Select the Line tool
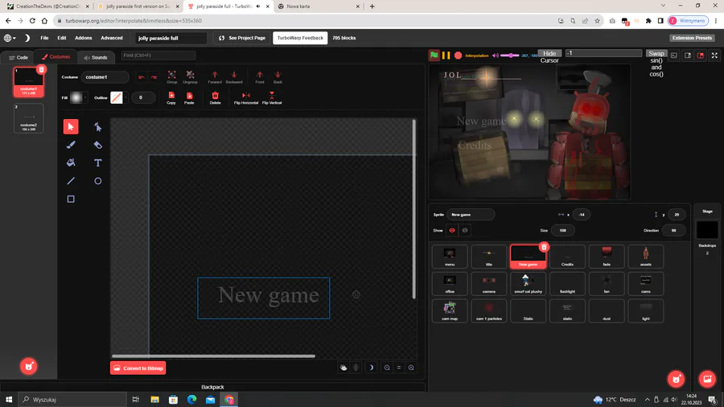 point(71,181)
